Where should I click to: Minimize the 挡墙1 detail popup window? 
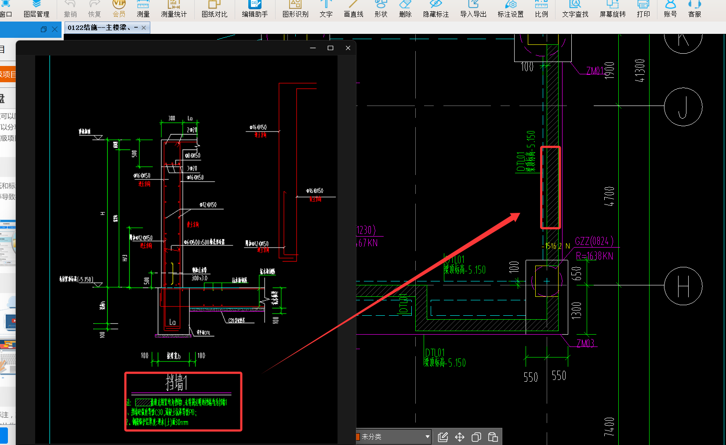313,48
